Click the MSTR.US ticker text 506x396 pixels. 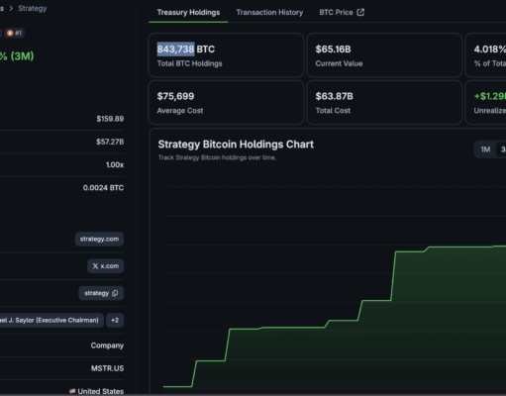pos(107,368)
